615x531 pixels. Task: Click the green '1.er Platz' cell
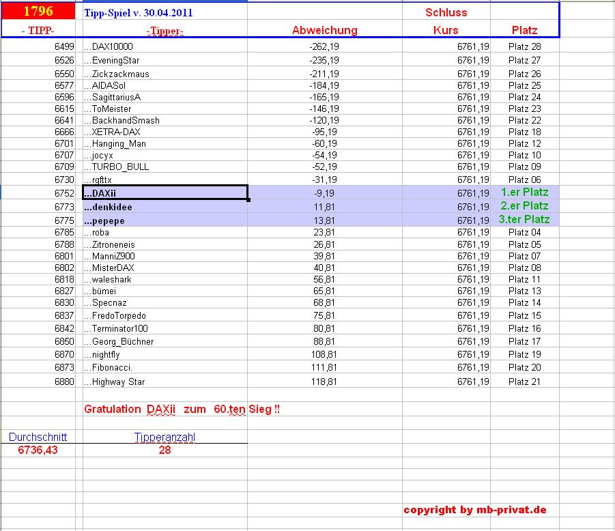tap(524, 192)
